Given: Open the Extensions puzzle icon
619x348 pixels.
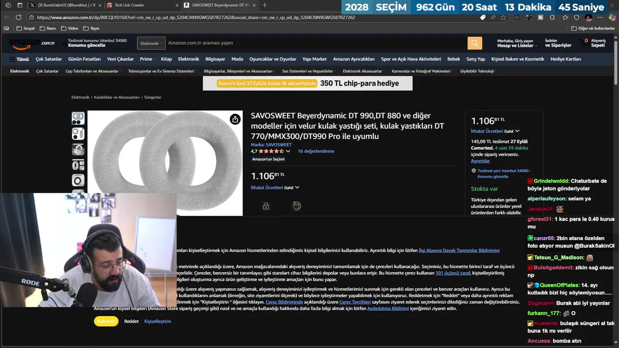Looking at the screenshot, I should (x=553, y=17).
